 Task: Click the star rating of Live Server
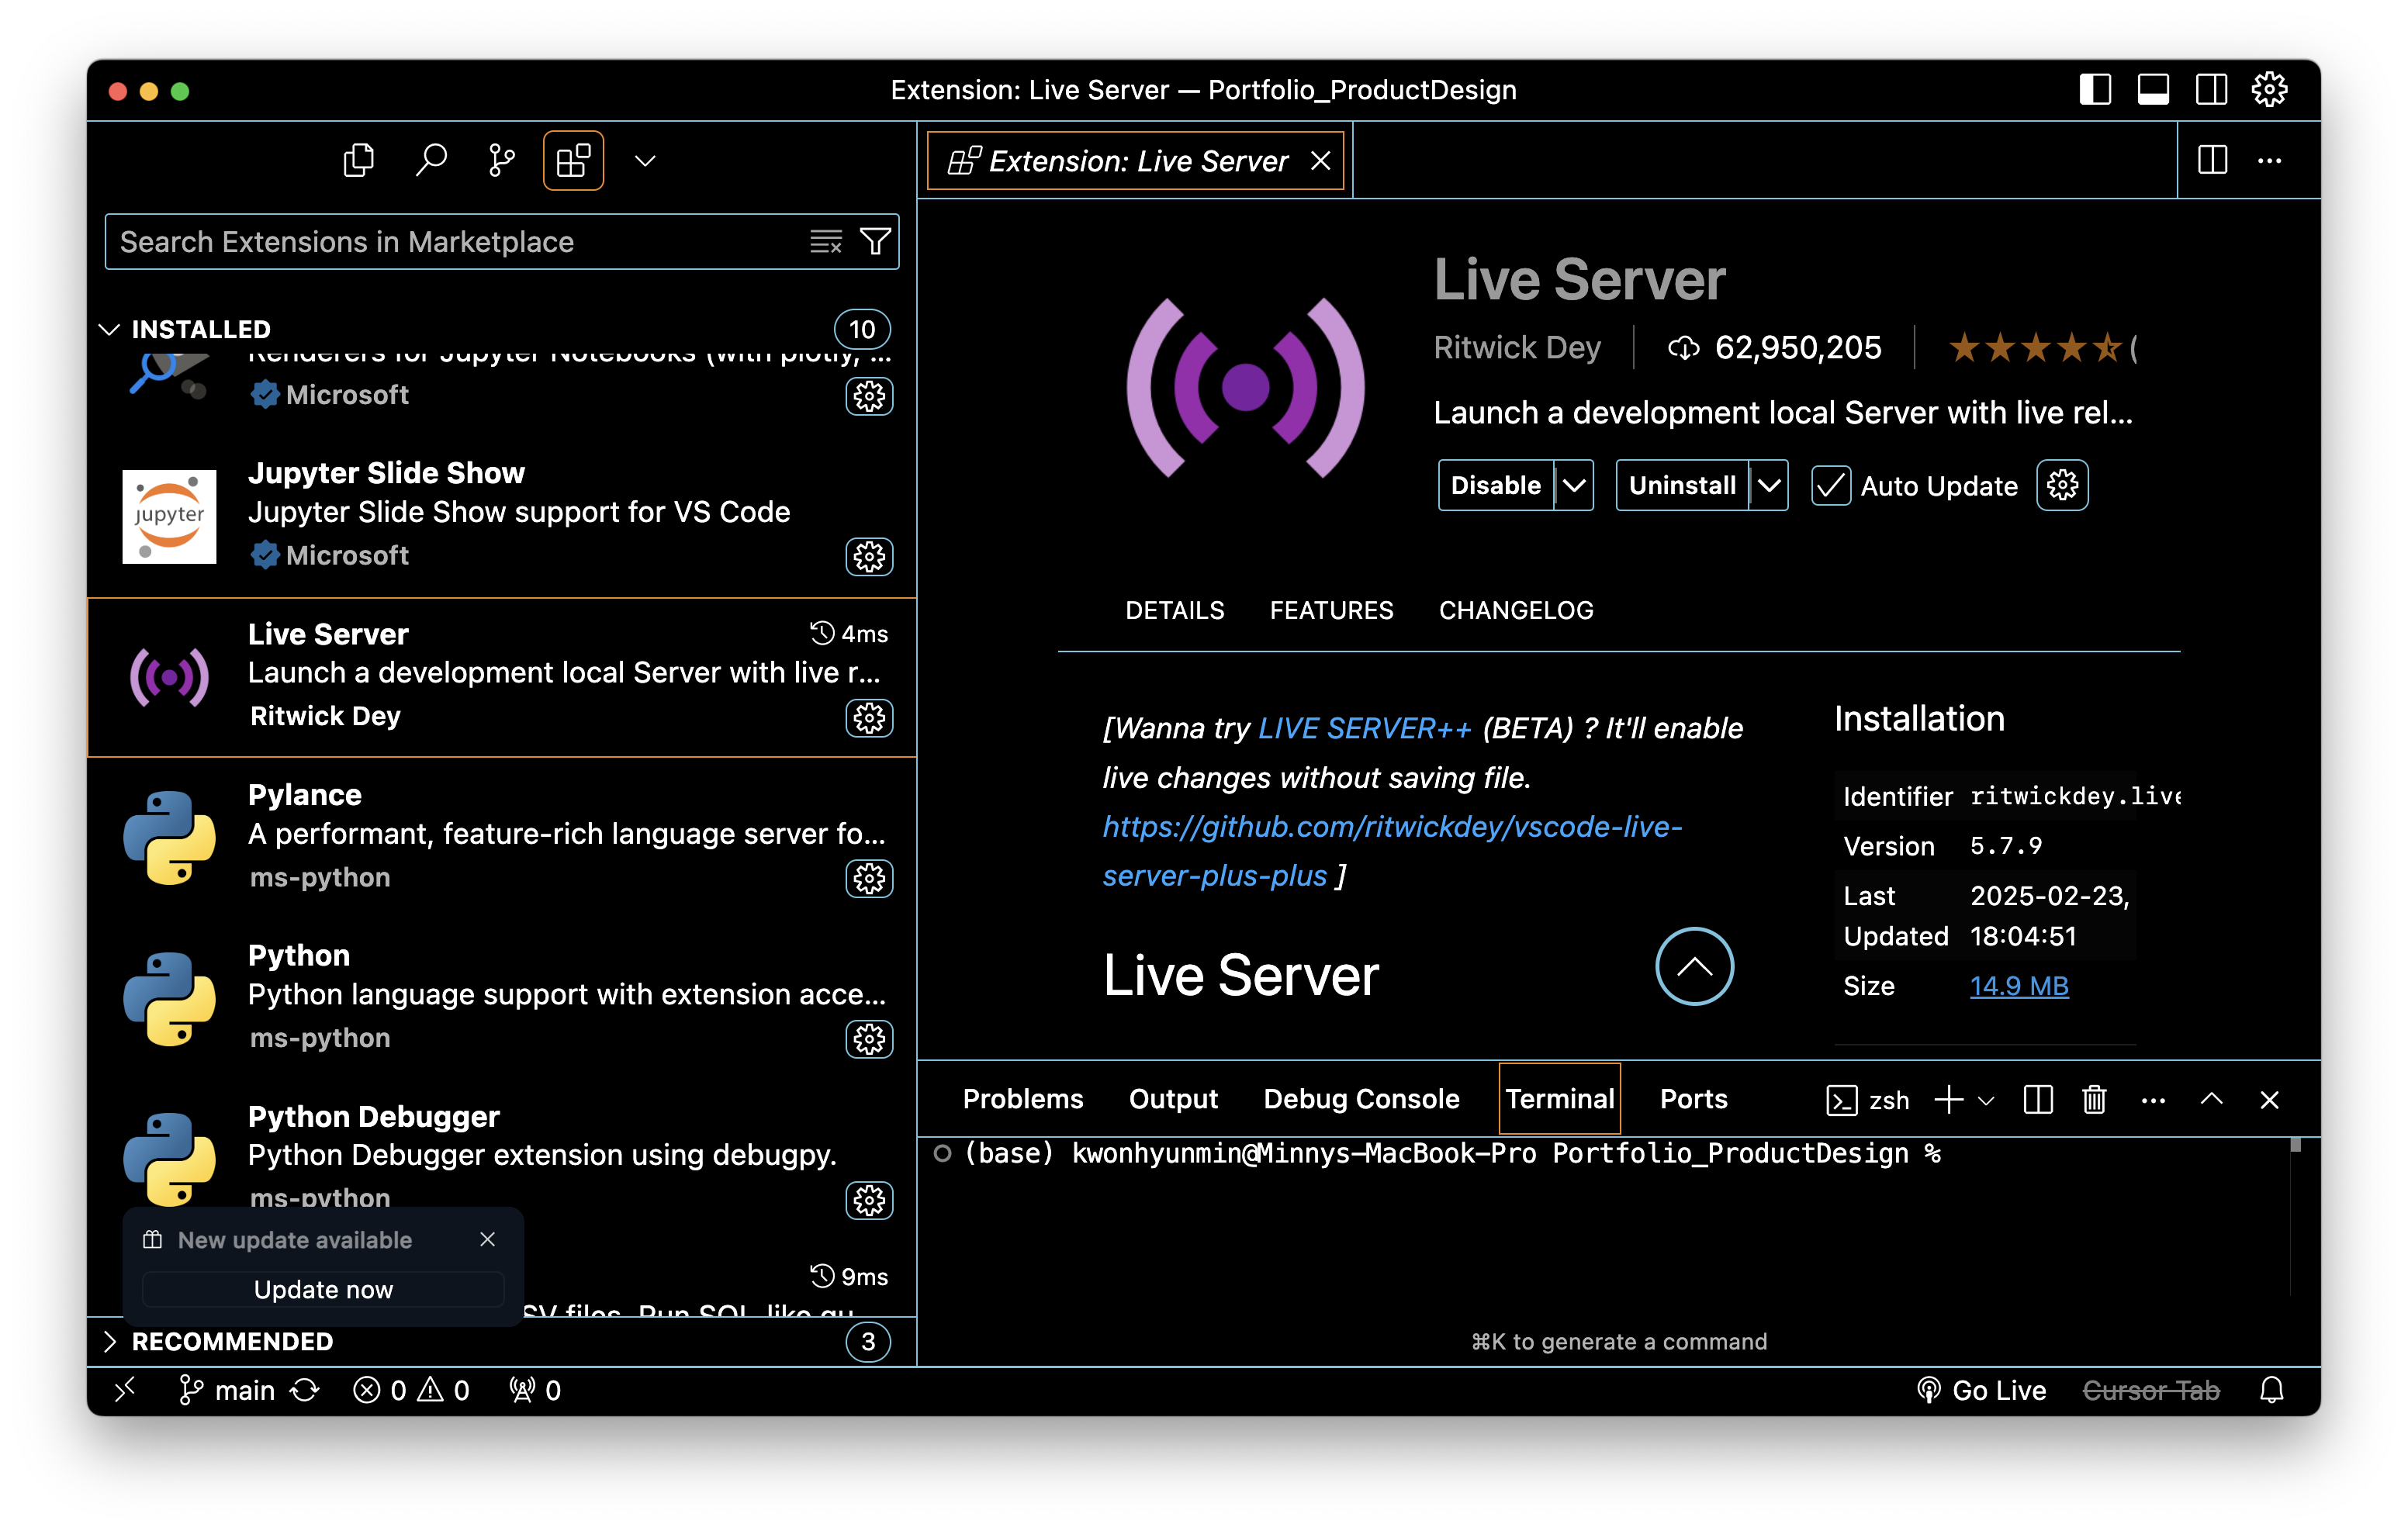coord(2037,348)
